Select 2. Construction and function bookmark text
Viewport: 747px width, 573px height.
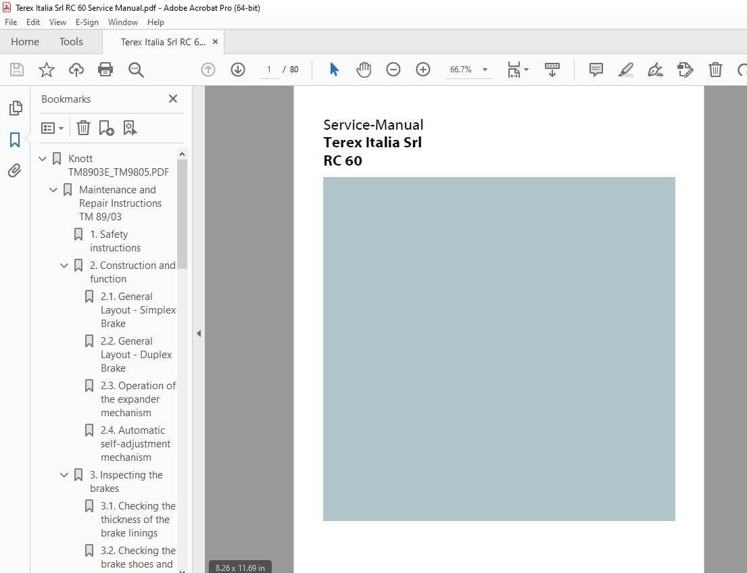coord(132,272)
